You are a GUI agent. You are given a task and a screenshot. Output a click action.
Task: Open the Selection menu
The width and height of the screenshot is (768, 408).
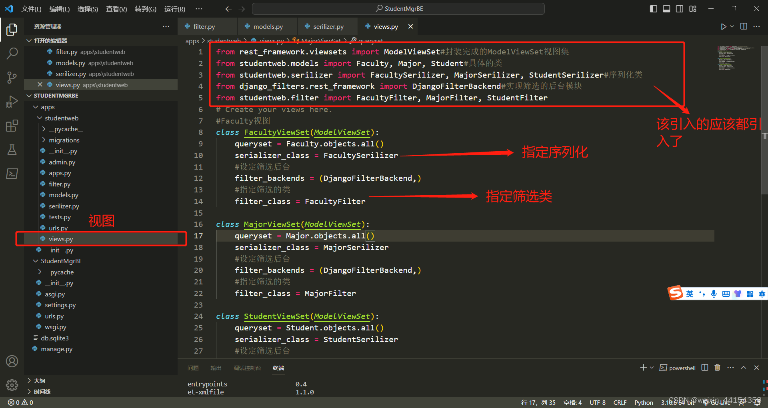point(88,9)
